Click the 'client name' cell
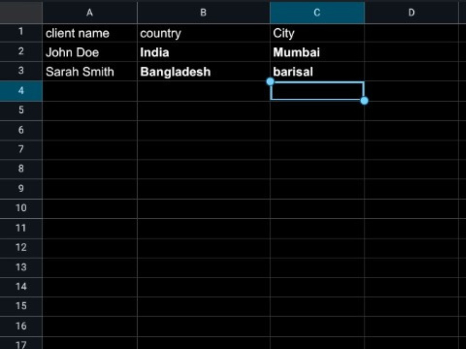 click(90, 33)
